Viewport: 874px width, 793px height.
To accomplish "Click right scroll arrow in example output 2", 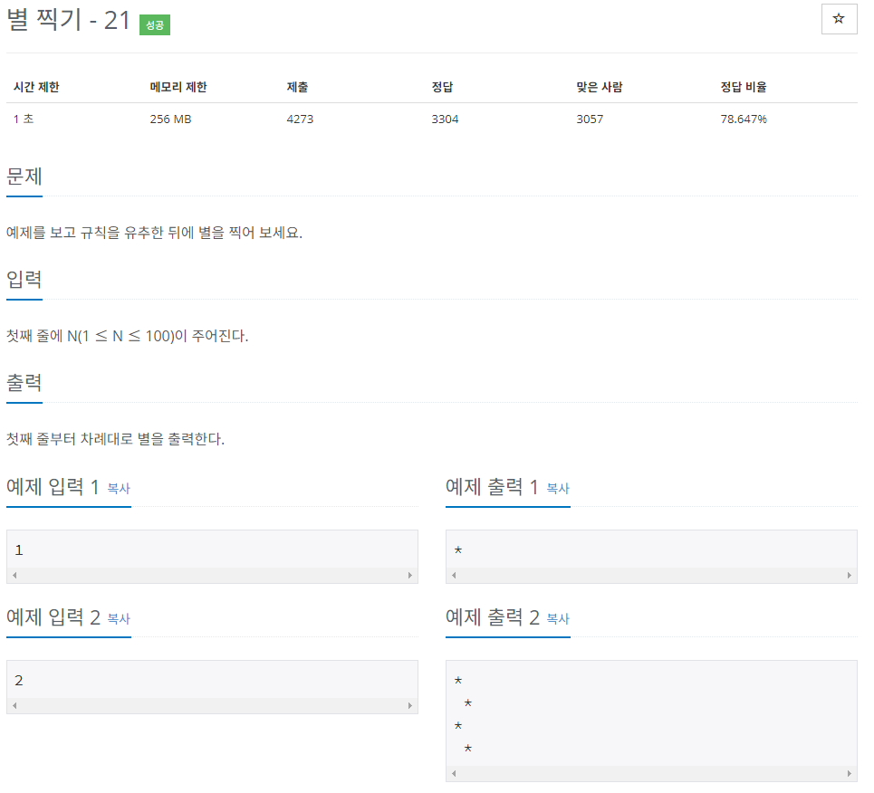I will point(850,773).
